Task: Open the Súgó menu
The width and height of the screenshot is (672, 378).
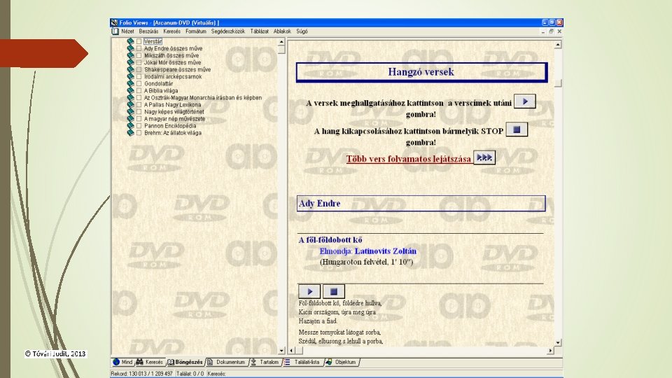Action: click(302, 31)
